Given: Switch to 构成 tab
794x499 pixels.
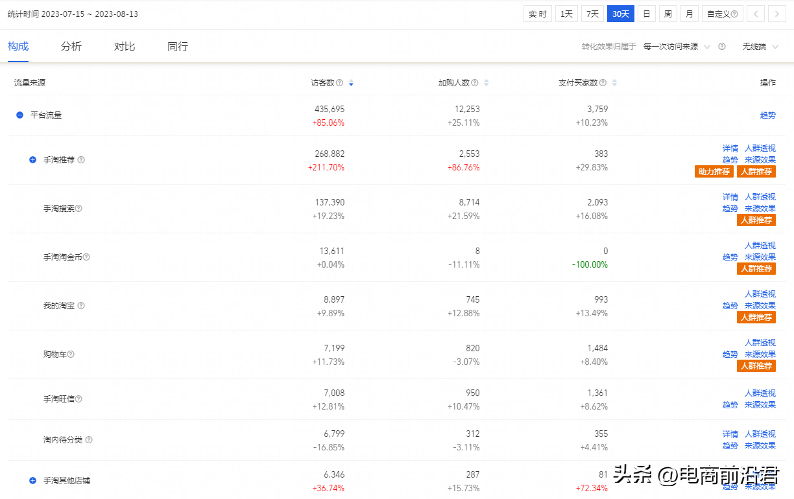Looking at the screenshot, I should point(18,47).
